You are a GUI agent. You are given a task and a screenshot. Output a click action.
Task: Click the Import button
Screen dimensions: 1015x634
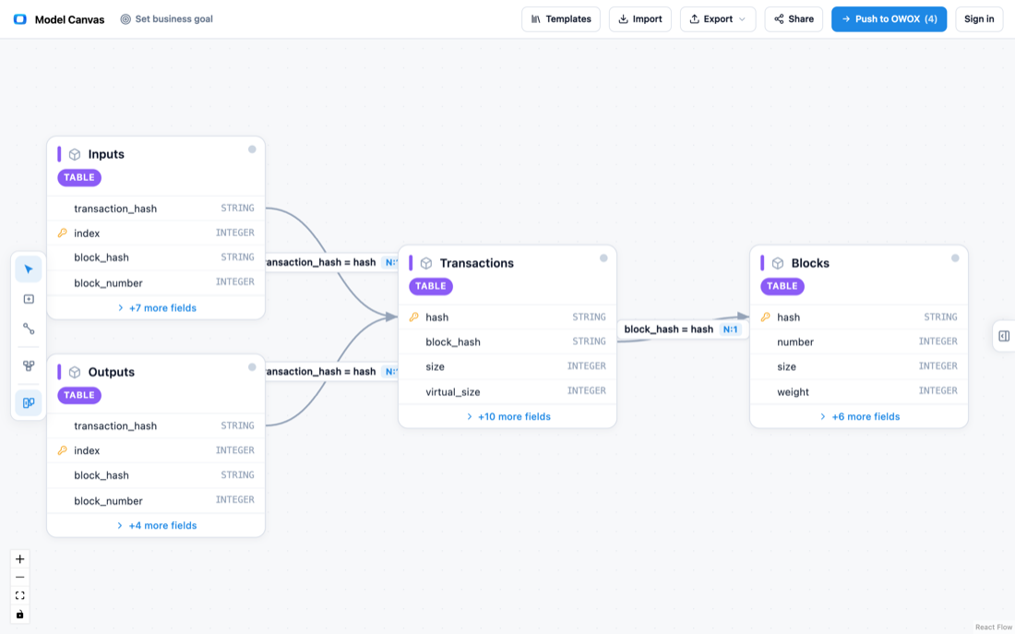coord(640,19)
